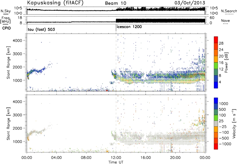Click the '16' label on Power colorbar
This screenshot has width=237, height=164.
(x=221, y=63)
